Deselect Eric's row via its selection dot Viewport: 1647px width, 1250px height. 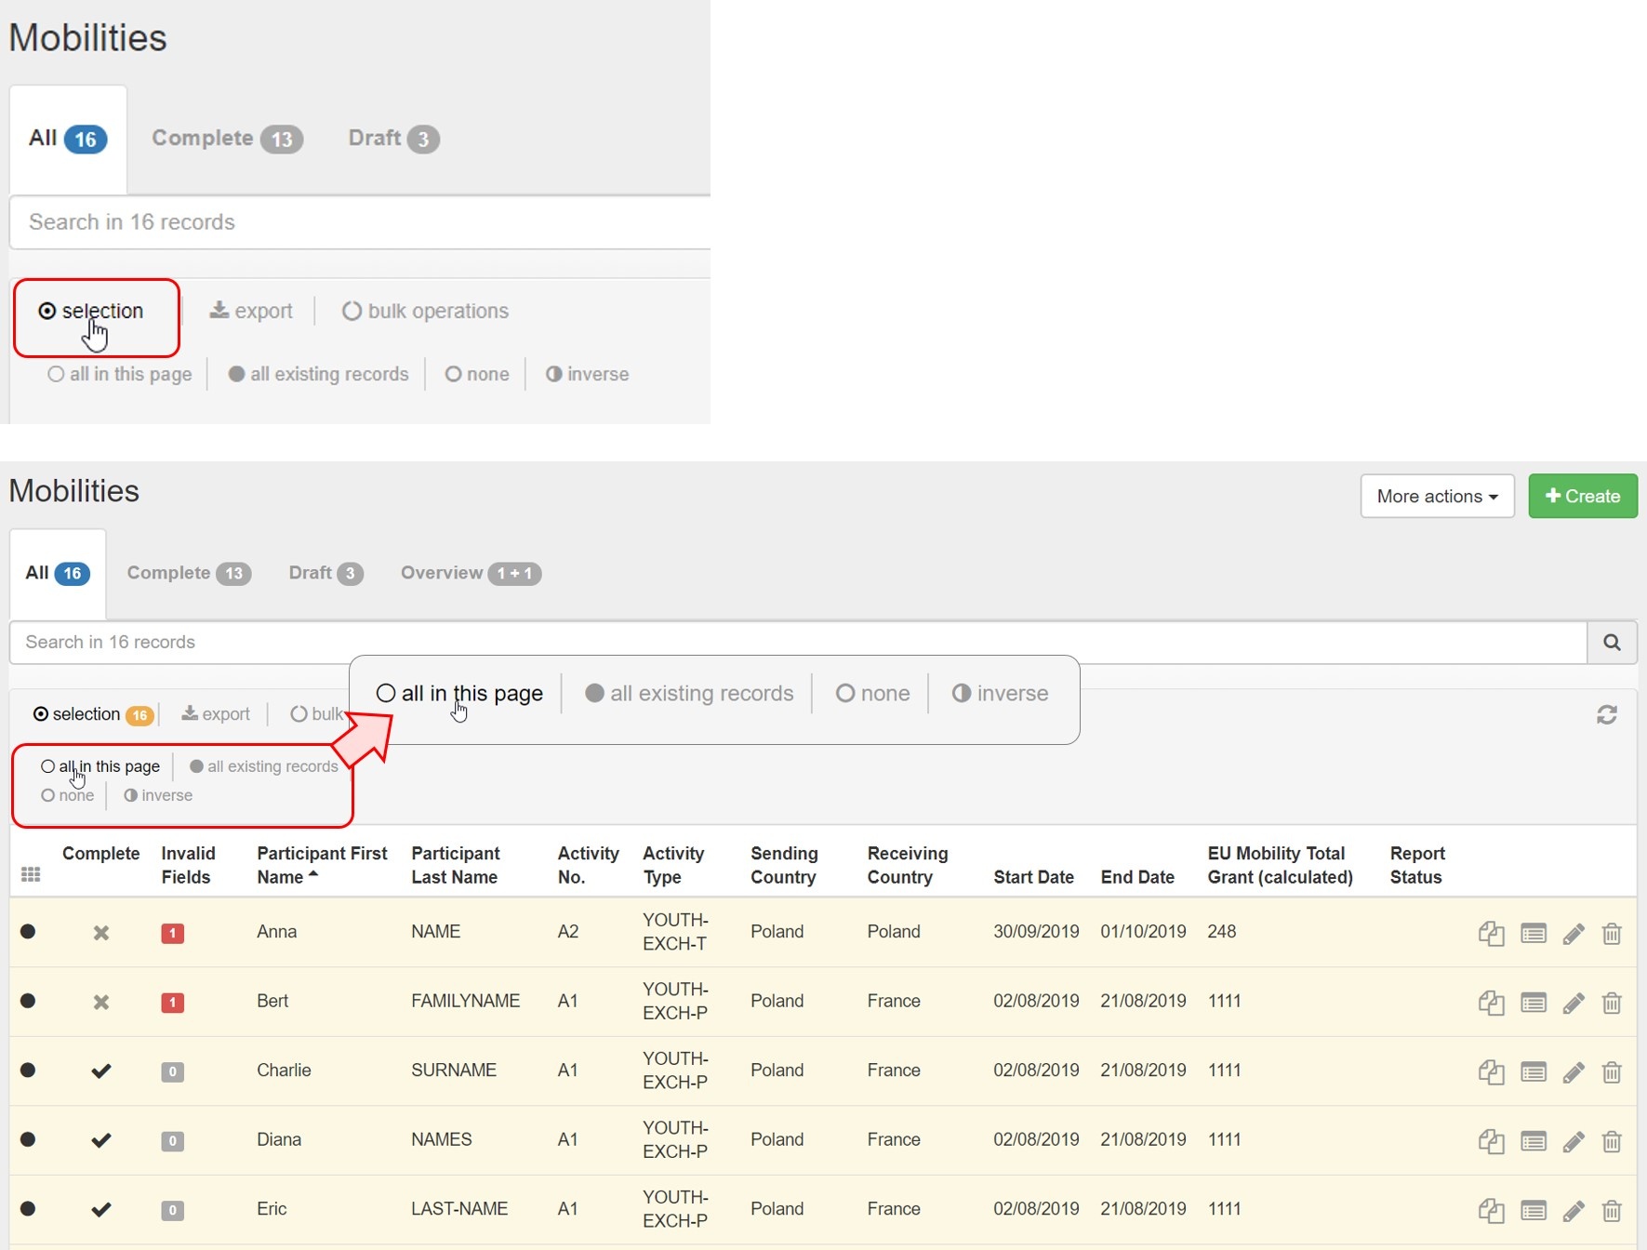tap(28, 1208)
